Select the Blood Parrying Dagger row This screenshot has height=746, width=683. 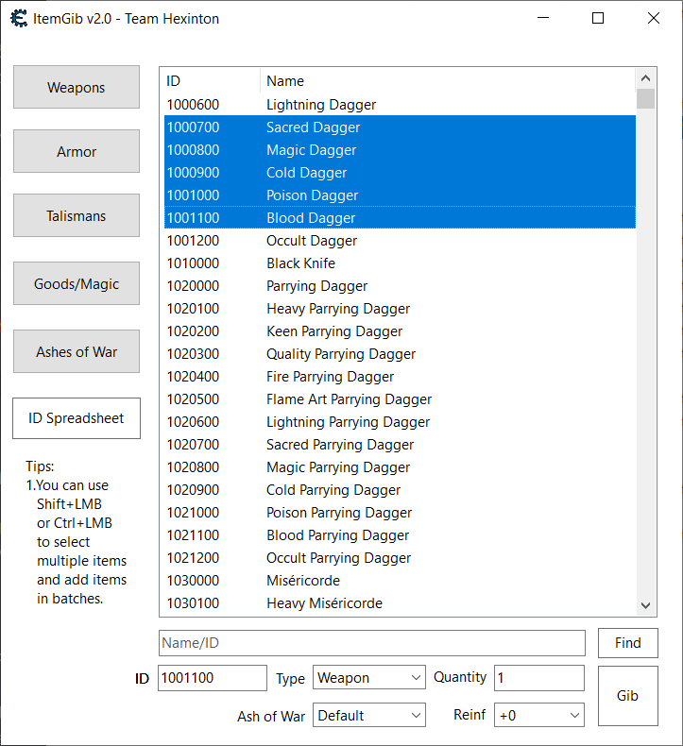400,535
